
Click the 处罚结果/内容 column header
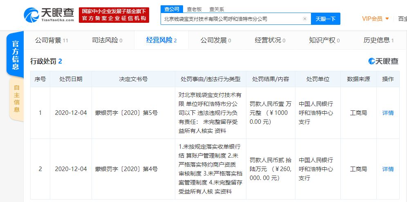[x=271, y=79]
